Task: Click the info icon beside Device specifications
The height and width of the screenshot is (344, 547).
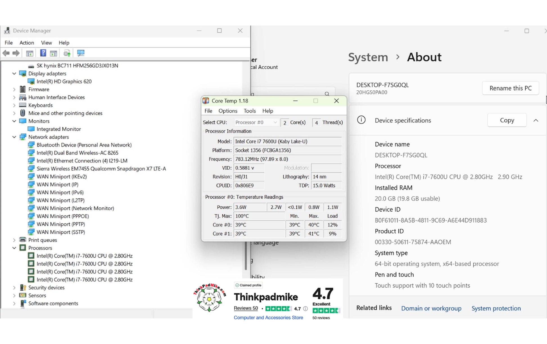Action: pyautogui.click(x=361, y=120)
